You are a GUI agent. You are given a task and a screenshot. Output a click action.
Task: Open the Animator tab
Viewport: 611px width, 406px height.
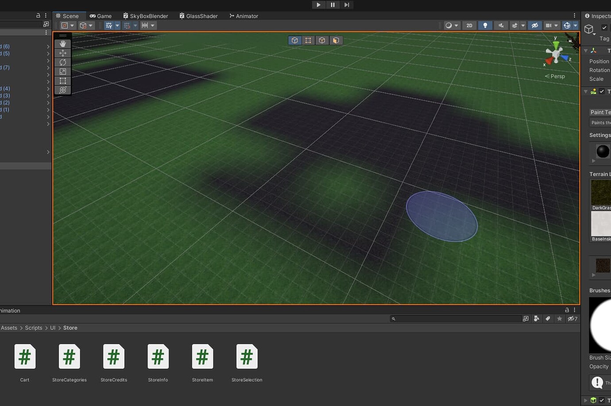coord(244,16)
